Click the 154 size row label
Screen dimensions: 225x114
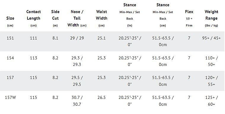point(10,58)
